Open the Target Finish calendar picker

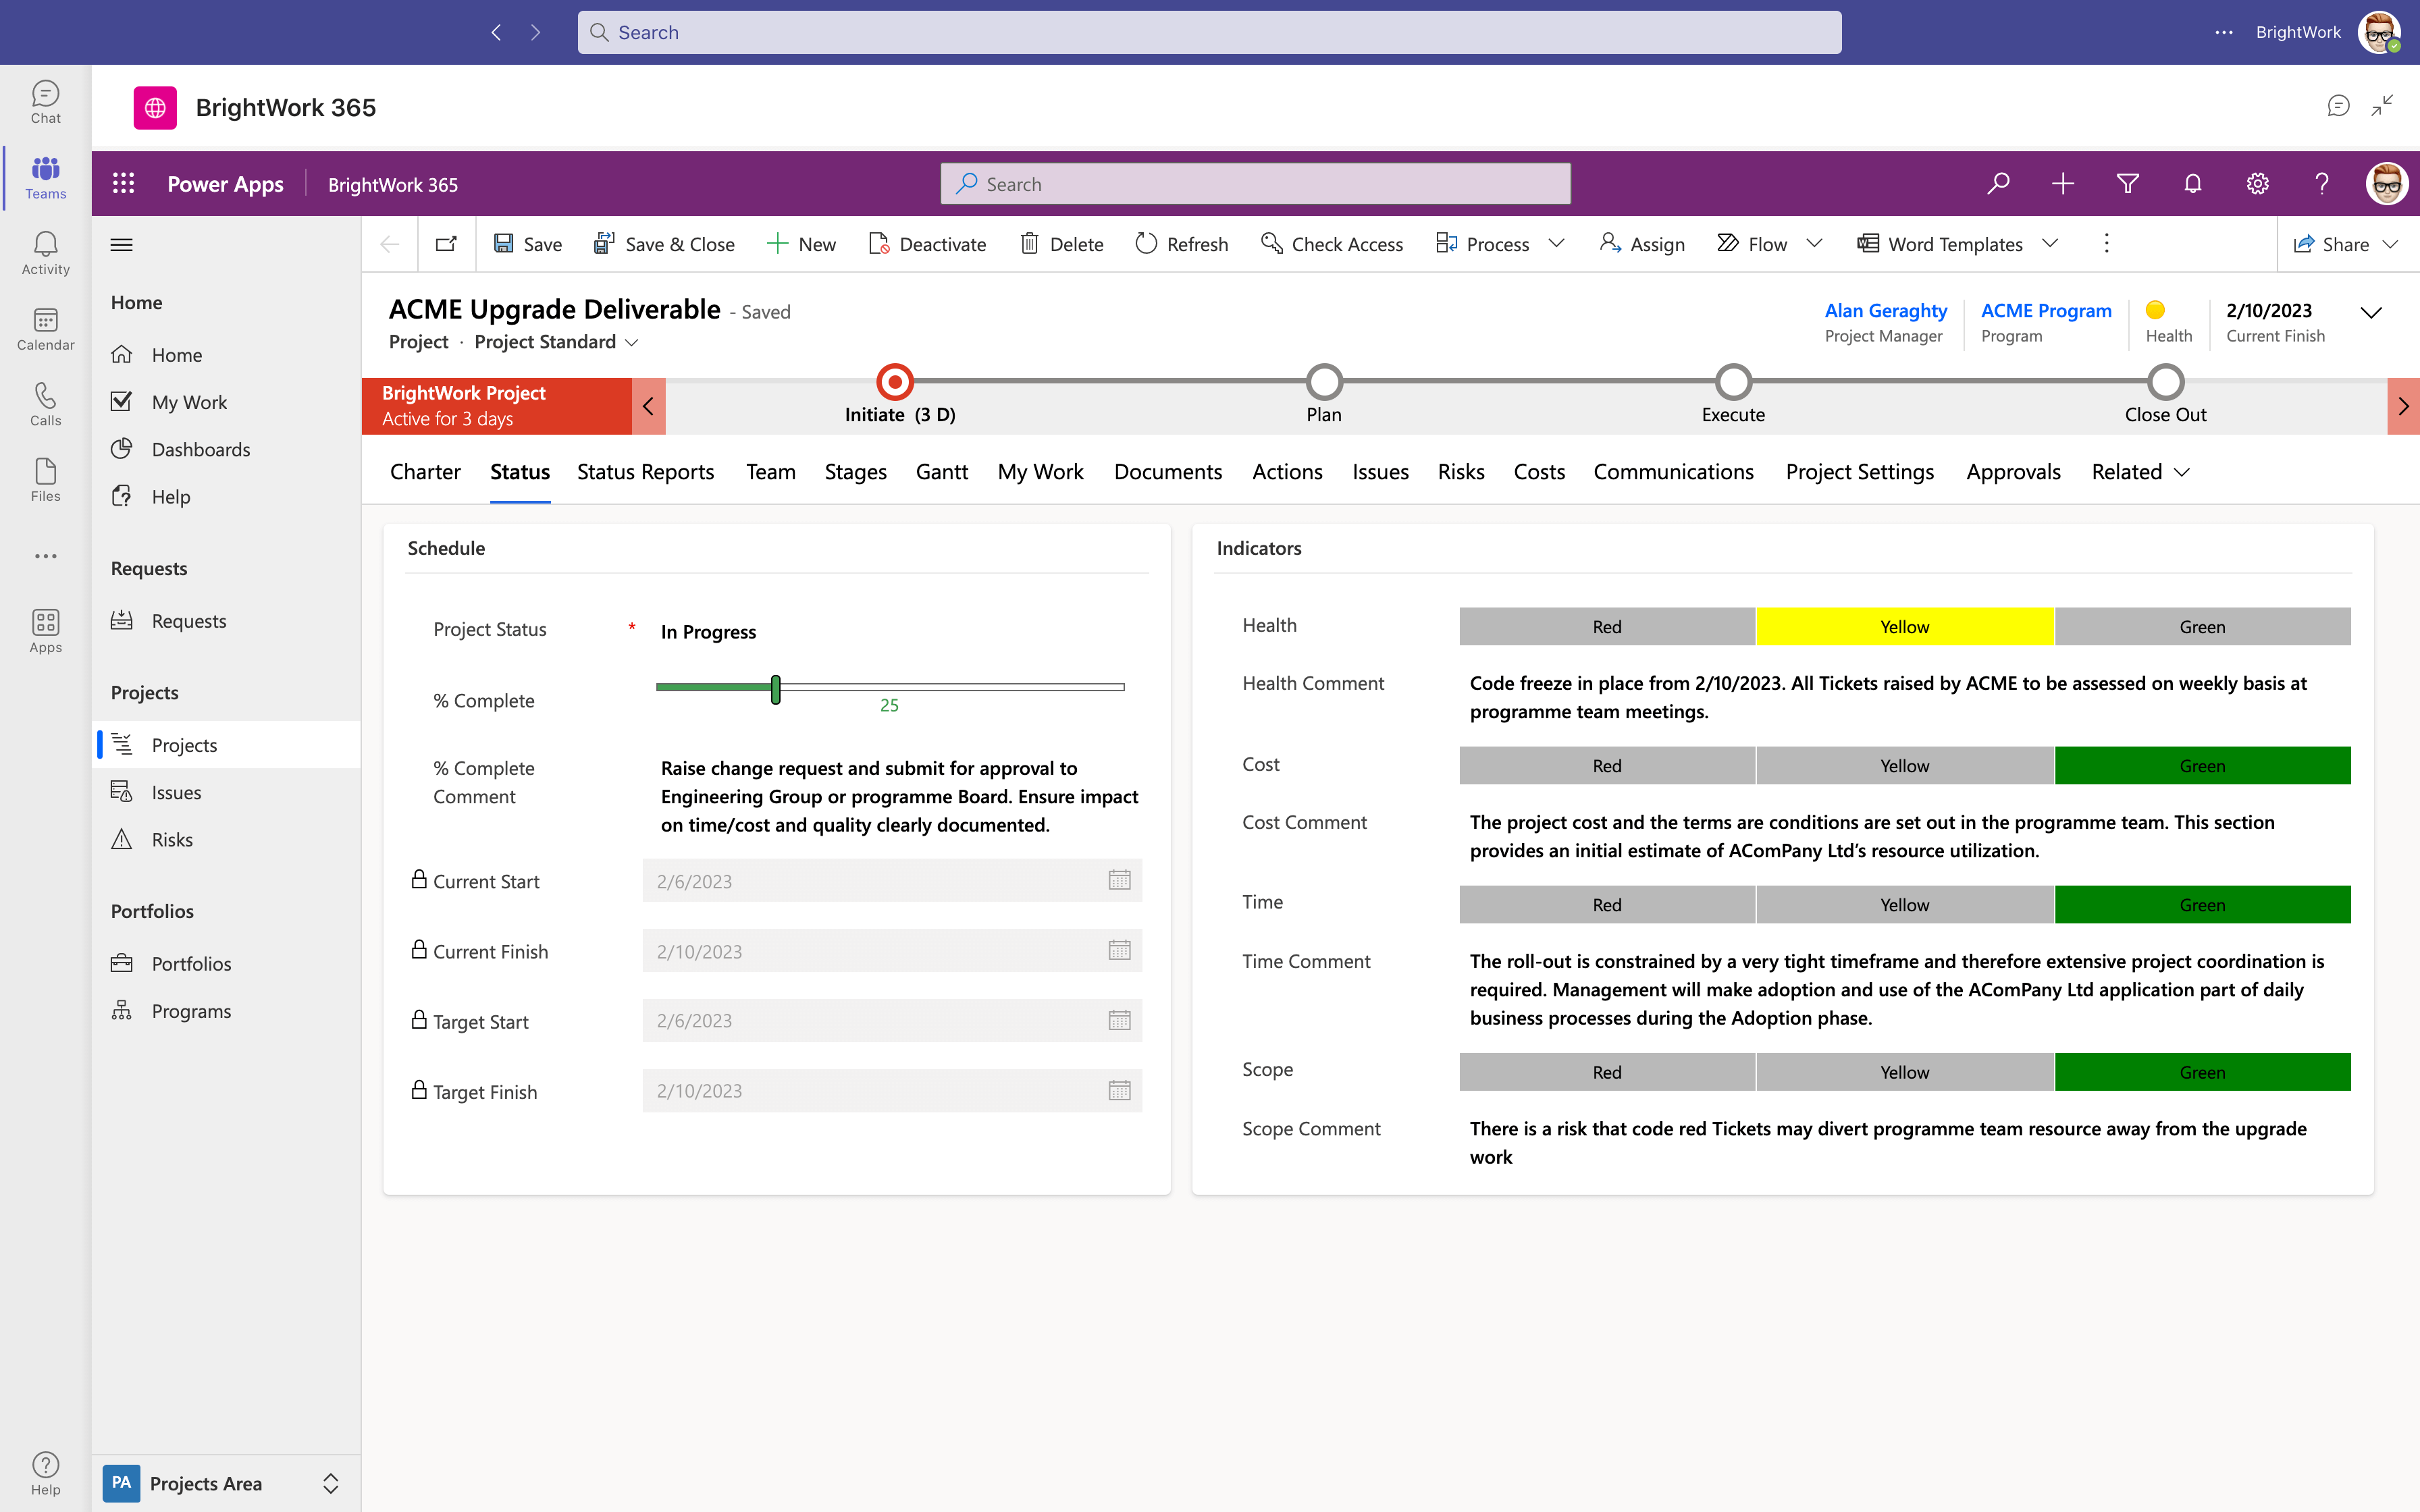click(x=1119, y=1090)
